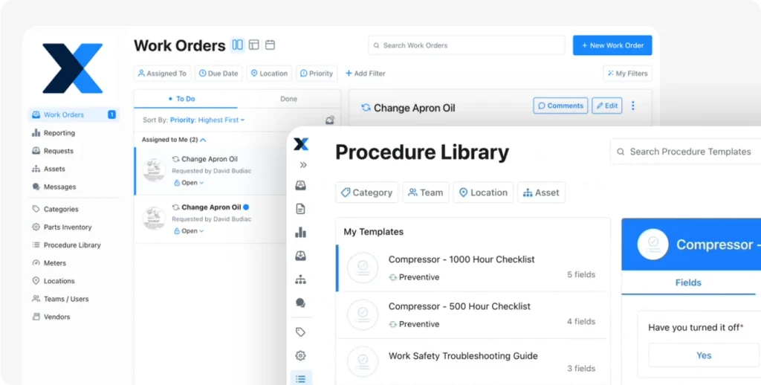Screen dimensions: 761x385
Task: Open the Messages chat icon in collapsed sidebar
Action: point(301,303)
